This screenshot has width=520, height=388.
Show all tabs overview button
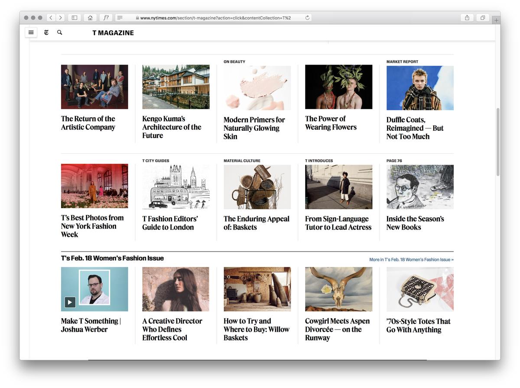(483, 18)
